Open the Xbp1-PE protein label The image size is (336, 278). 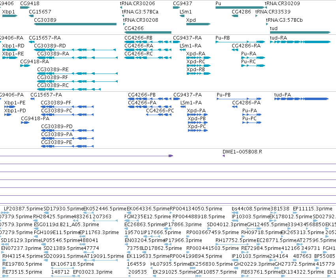(15, 103)
